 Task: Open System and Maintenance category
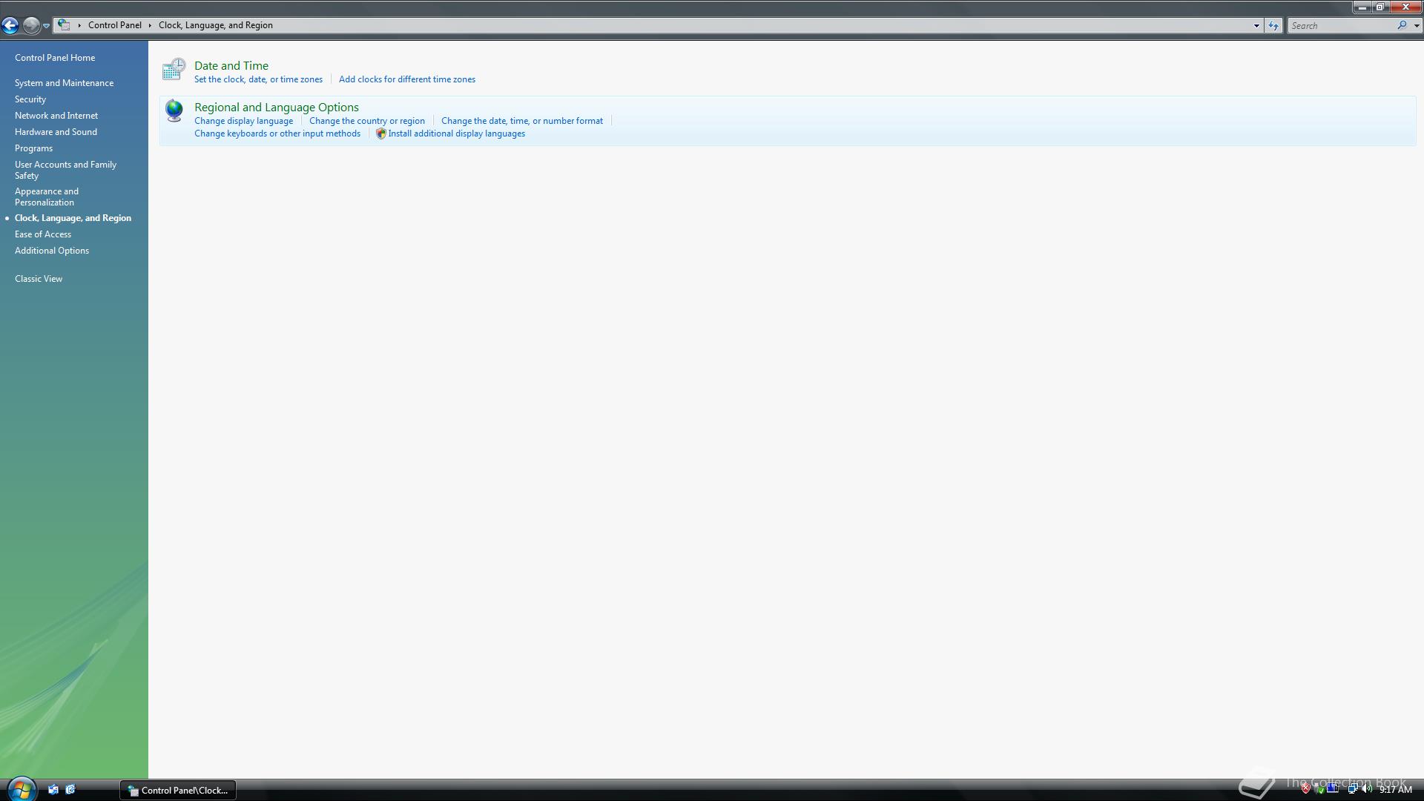pyautogui.click(x=64, y=83)
